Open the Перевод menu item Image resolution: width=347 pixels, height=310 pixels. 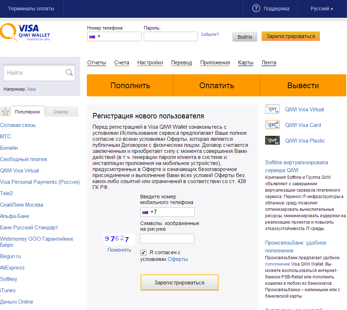182,63
